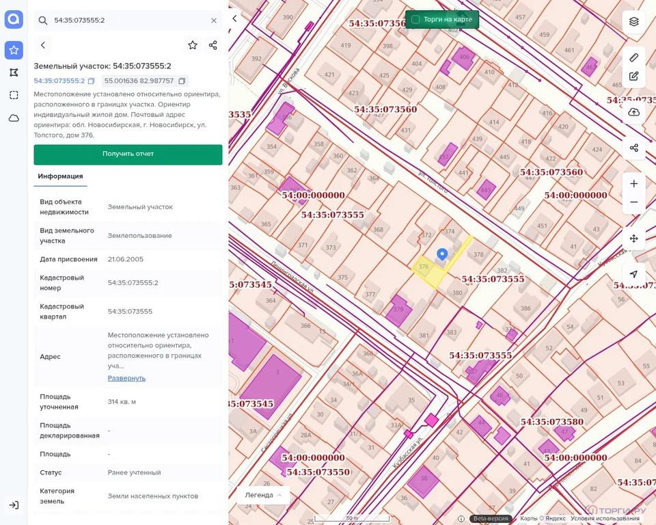Open the selection frame tool in sidebar
This screenshot has width=656, height=525.
click(14, 94)
